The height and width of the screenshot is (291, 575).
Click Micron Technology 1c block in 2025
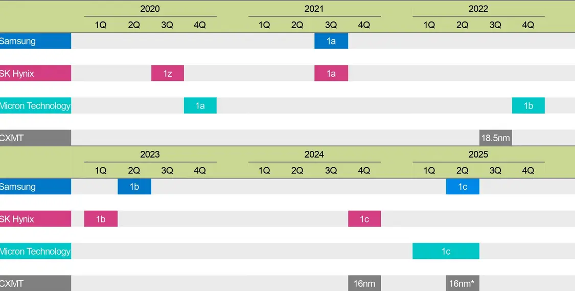(x=446, y=251)
